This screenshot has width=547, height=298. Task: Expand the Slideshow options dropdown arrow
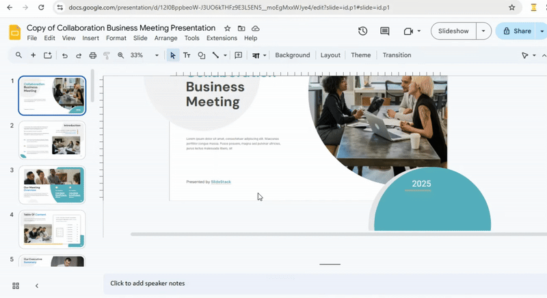click(x=484, y=31)
